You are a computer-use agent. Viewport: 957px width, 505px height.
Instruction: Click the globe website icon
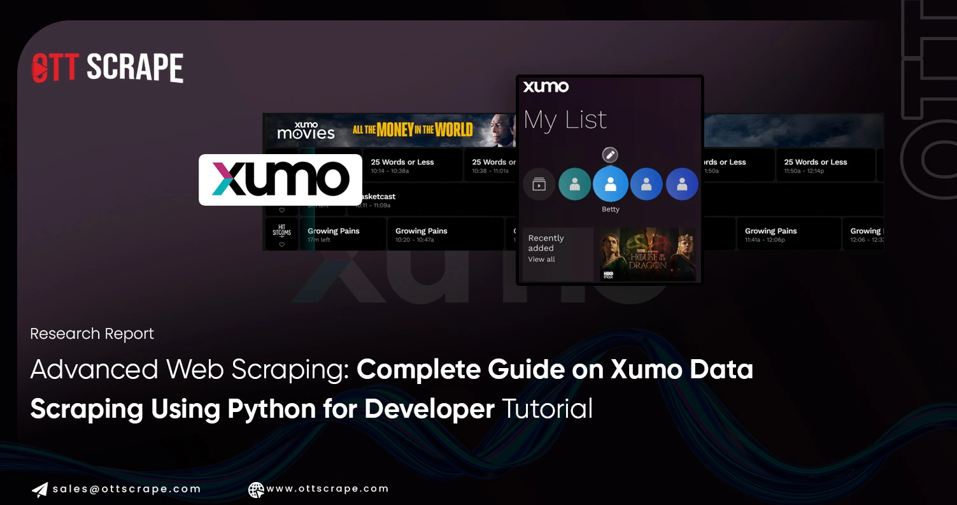[256, 489]
